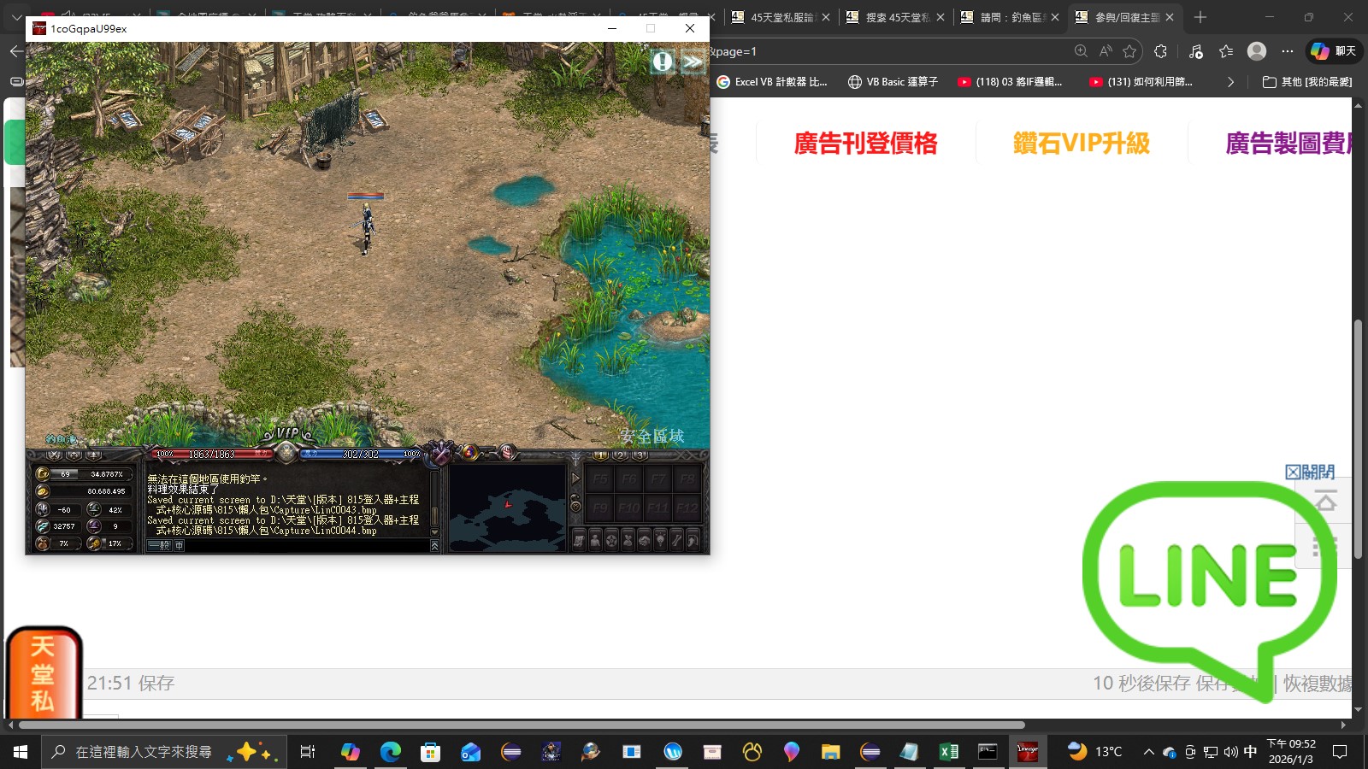The image size is (1368, 769).
Task: Select quick-slot page 1 in game
Action: click(601, 455)
